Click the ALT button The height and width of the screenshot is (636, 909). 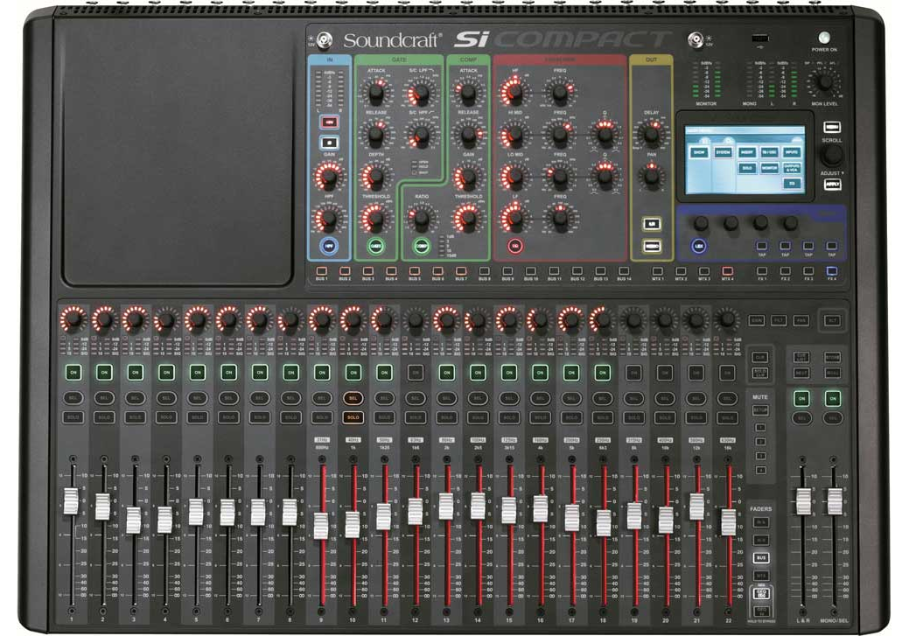[832, 320]
